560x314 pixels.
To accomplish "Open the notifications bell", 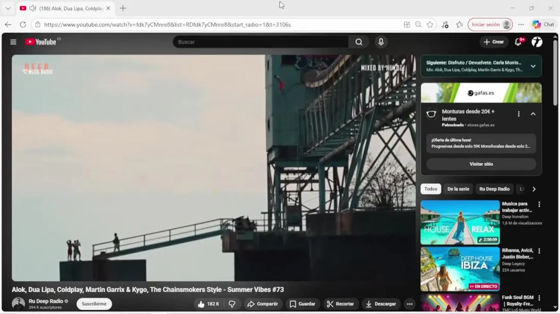I will (519, 42).
